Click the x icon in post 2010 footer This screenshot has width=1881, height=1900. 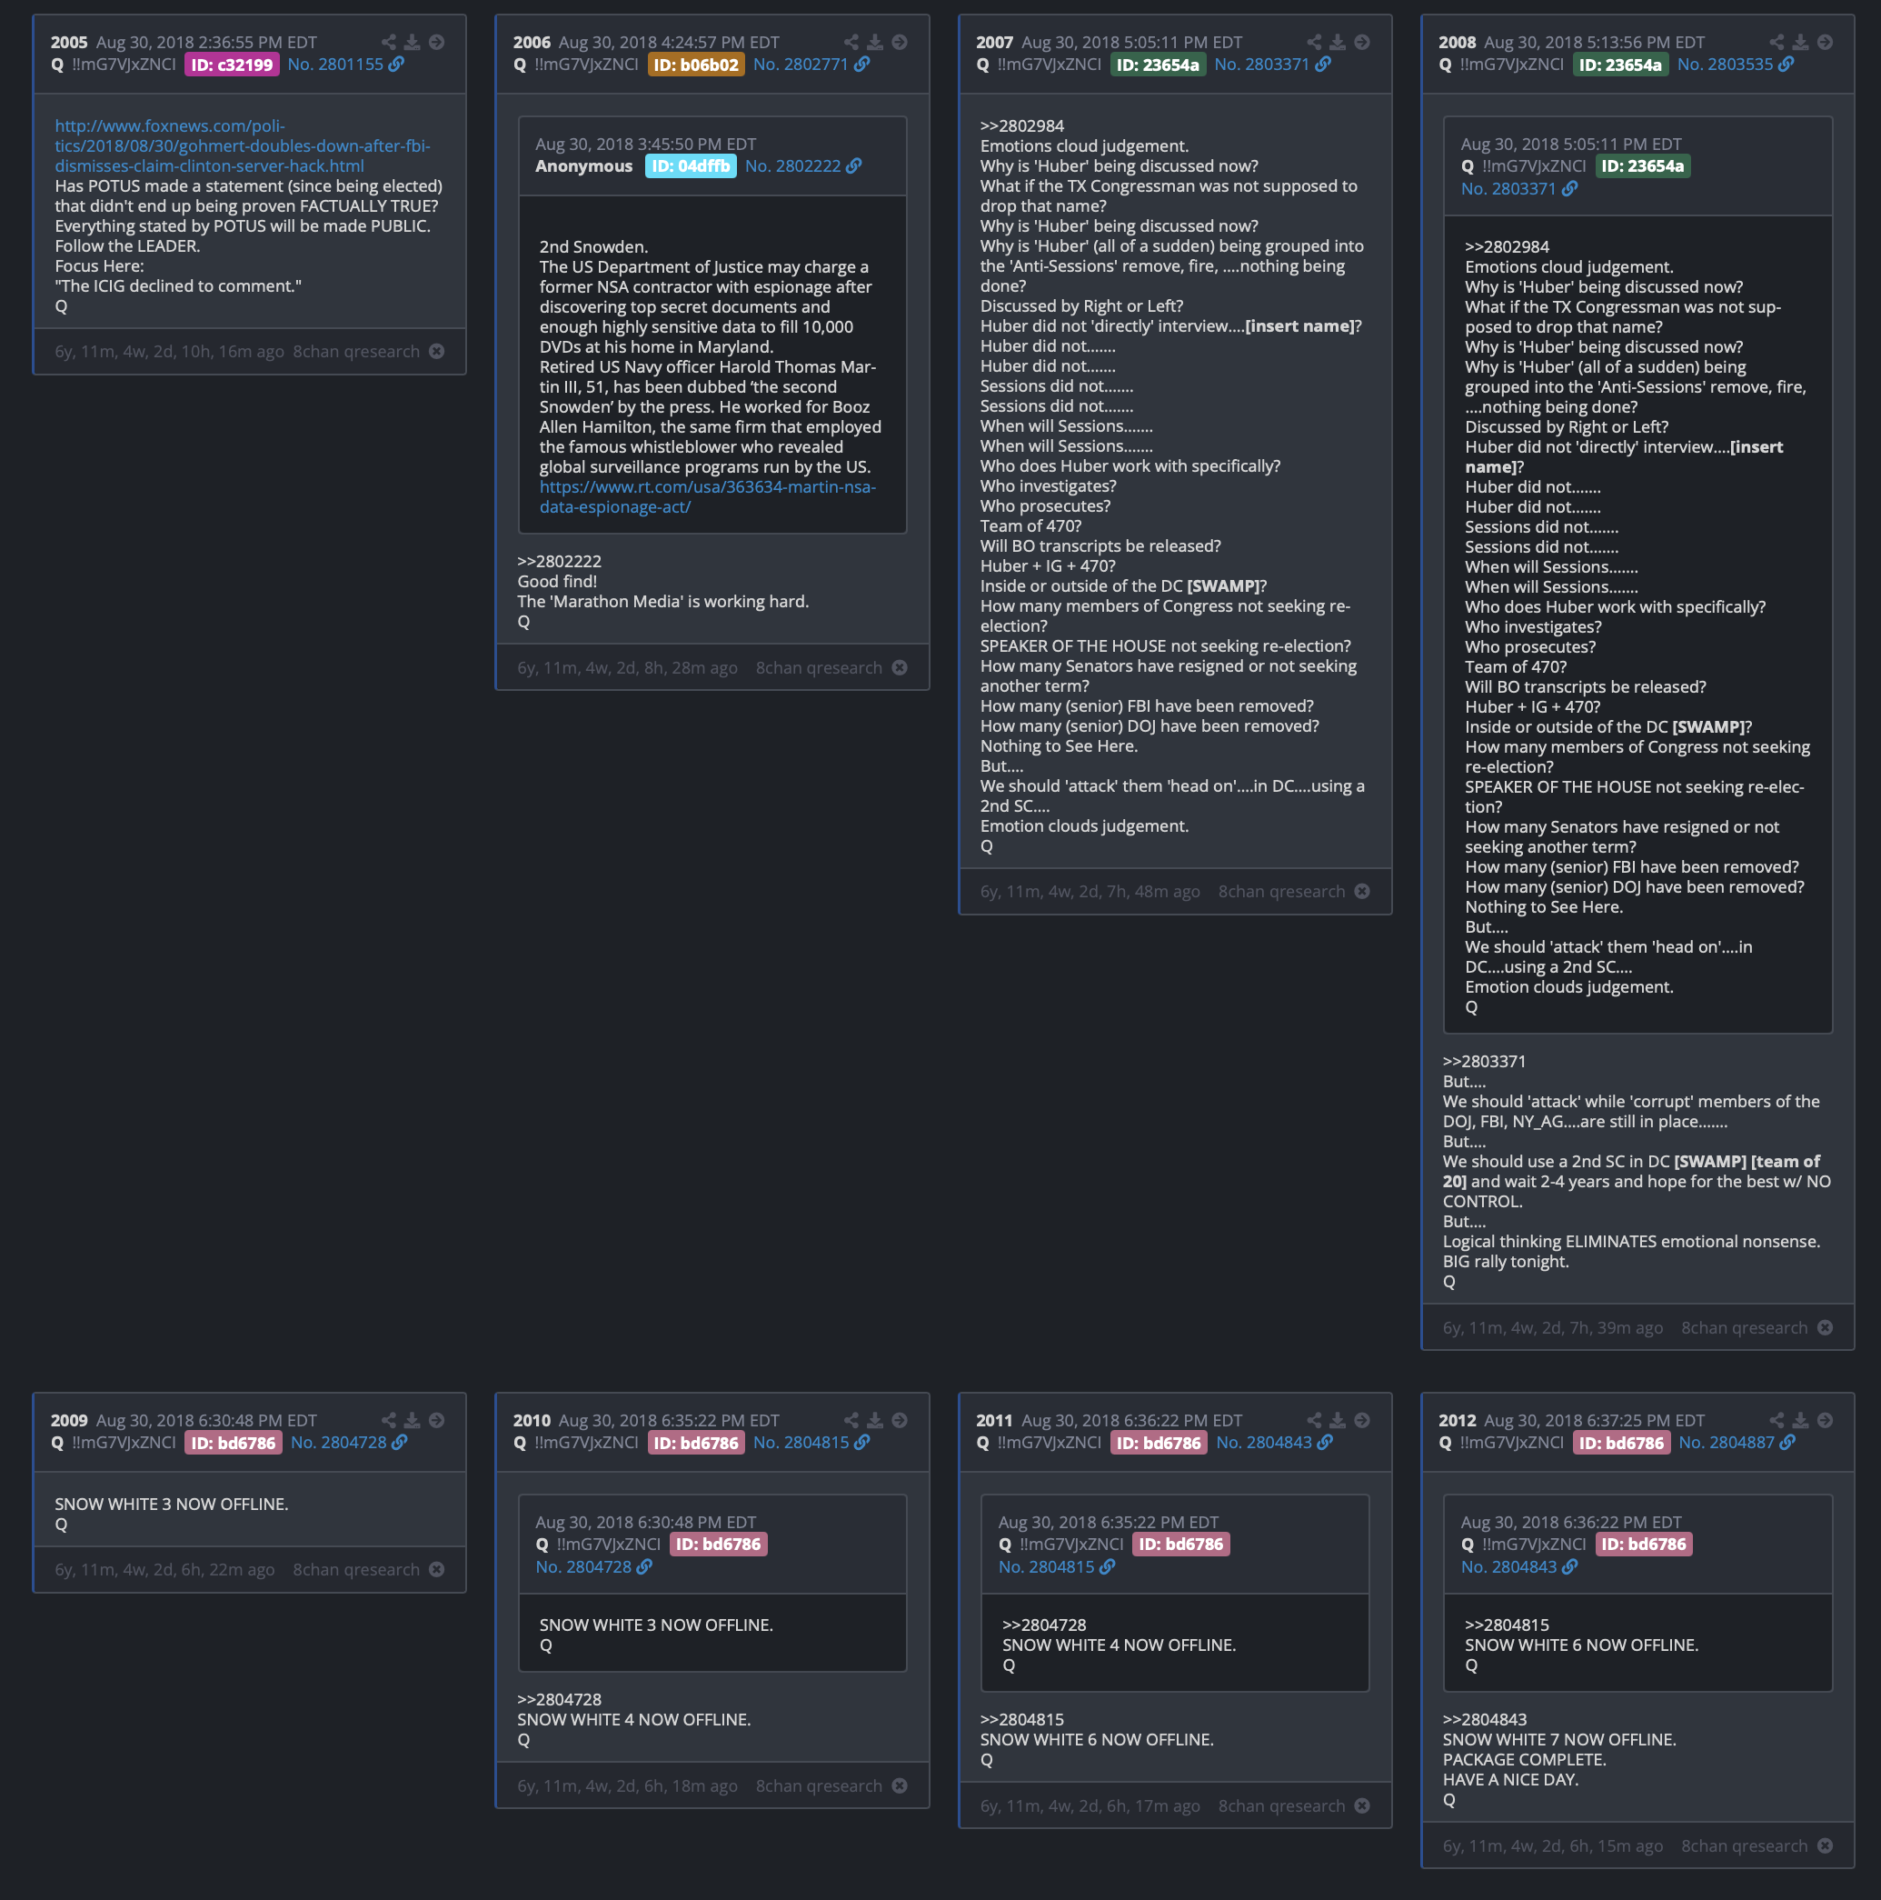pyautogui.click(x=900, y=1786)
